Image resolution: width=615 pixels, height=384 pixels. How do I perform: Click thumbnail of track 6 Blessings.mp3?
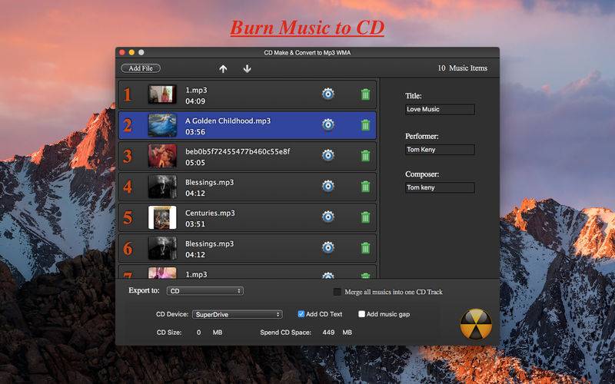click(x=162, y=248)
